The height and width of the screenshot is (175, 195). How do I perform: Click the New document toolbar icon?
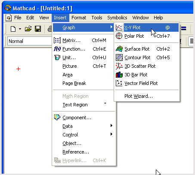coord(13,29)
